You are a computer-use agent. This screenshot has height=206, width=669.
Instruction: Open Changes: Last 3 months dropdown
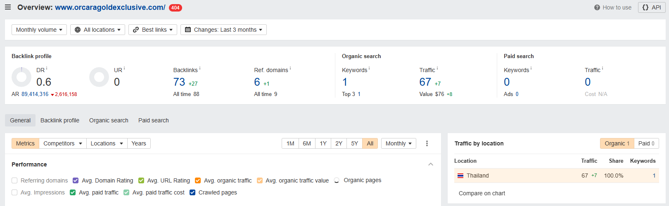pyautogui.click(x=223, y=30)
